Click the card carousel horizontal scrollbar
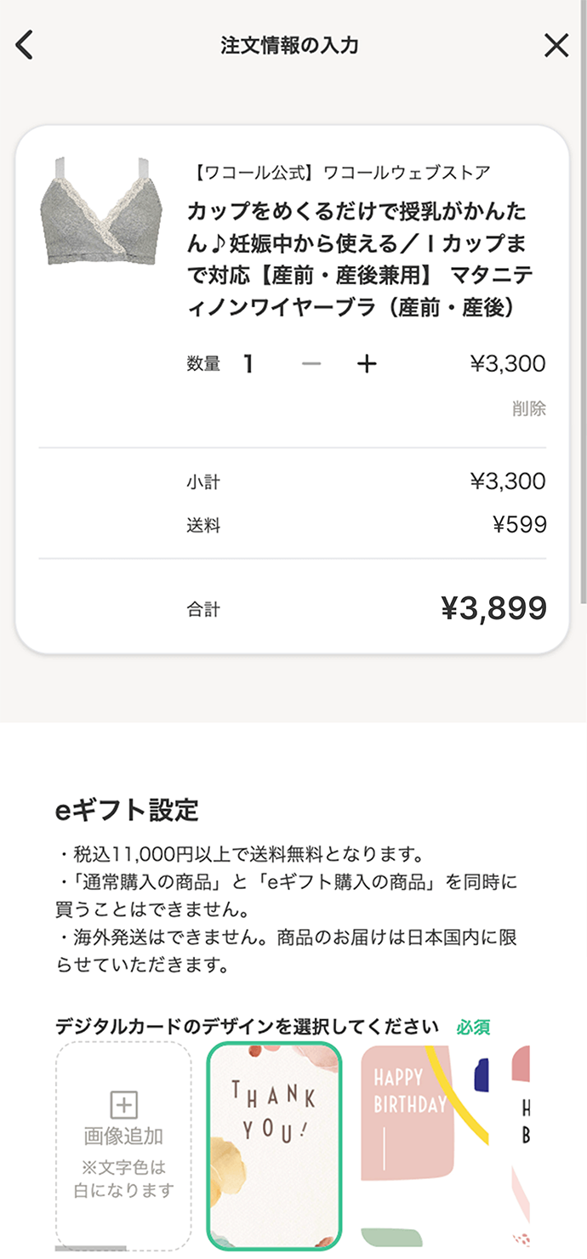 tap(90, 1249)
